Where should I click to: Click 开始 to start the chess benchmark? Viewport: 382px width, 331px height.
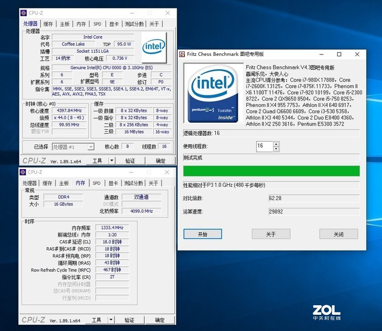tap(203, 234)
